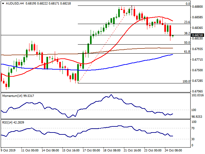Click the OHLC values 0.68195 0.68222 0.68171 0.68218
The width and height of the screenshot is (205, 154).
point(48,4)
